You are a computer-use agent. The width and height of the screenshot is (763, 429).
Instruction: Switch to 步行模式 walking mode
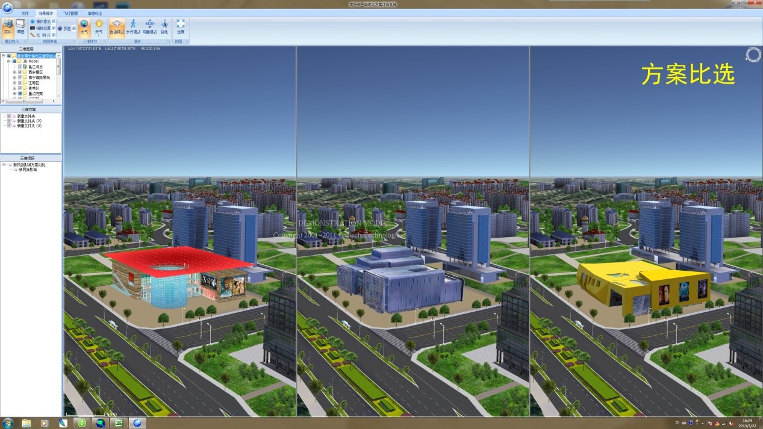(x=133, y=26)
